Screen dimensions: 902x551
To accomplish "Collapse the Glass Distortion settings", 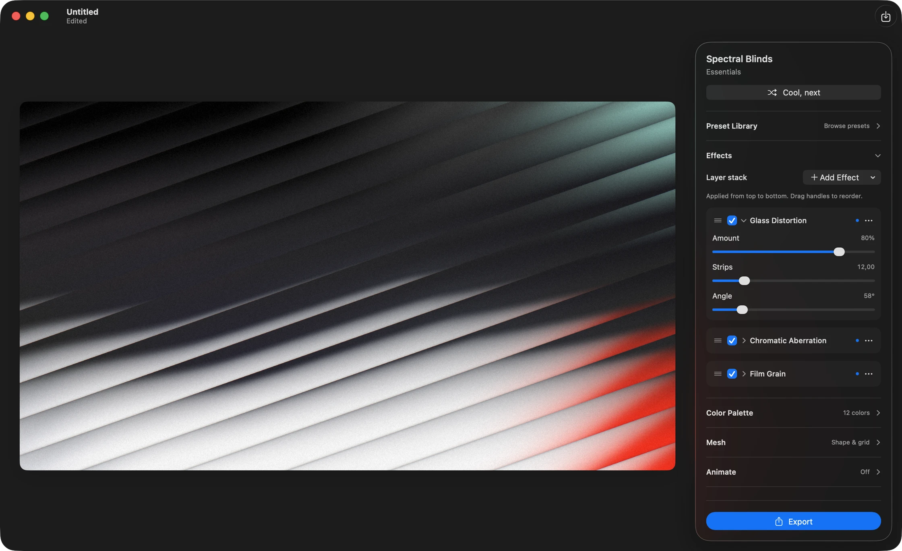I will tap(744, 220).
